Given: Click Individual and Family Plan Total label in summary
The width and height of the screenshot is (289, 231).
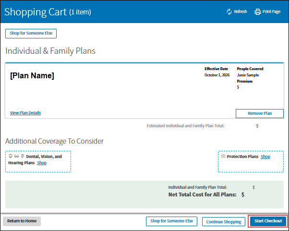Looking at the screenshot, I should click(x=198, y=187).
